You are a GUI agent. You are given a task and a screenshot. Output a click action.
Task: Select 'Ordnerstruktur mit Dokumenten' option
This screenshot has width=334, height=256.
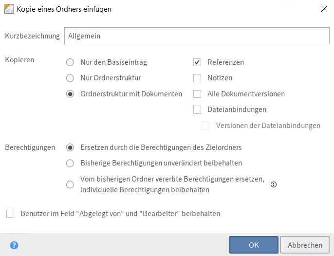(70, 94)
